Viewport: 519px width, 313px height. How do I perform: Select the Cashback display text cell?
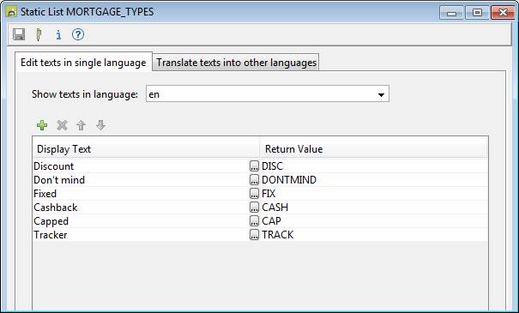pos(141,208)
